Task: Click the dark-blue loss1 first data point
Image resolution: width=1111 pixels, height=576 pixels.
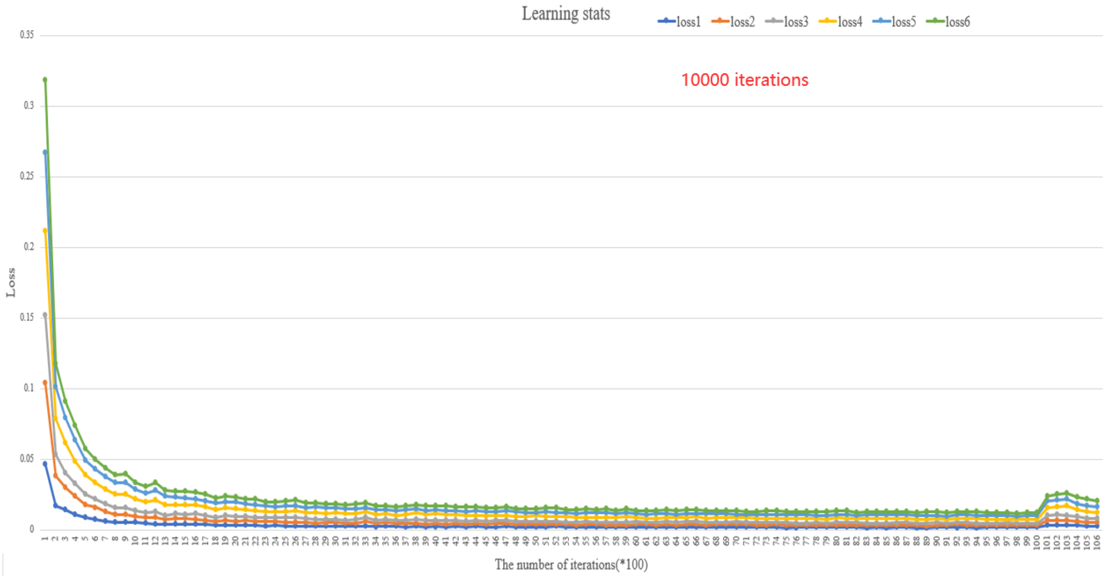Action: (45, 464)
